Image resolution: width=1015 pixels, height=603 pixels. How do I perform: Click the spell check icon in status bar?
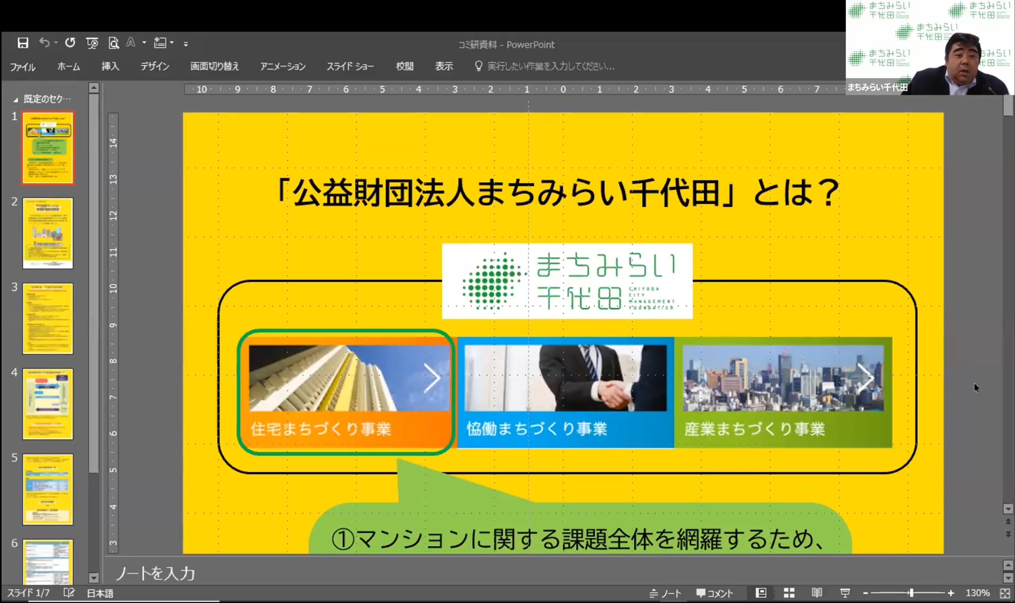(69, 593)
